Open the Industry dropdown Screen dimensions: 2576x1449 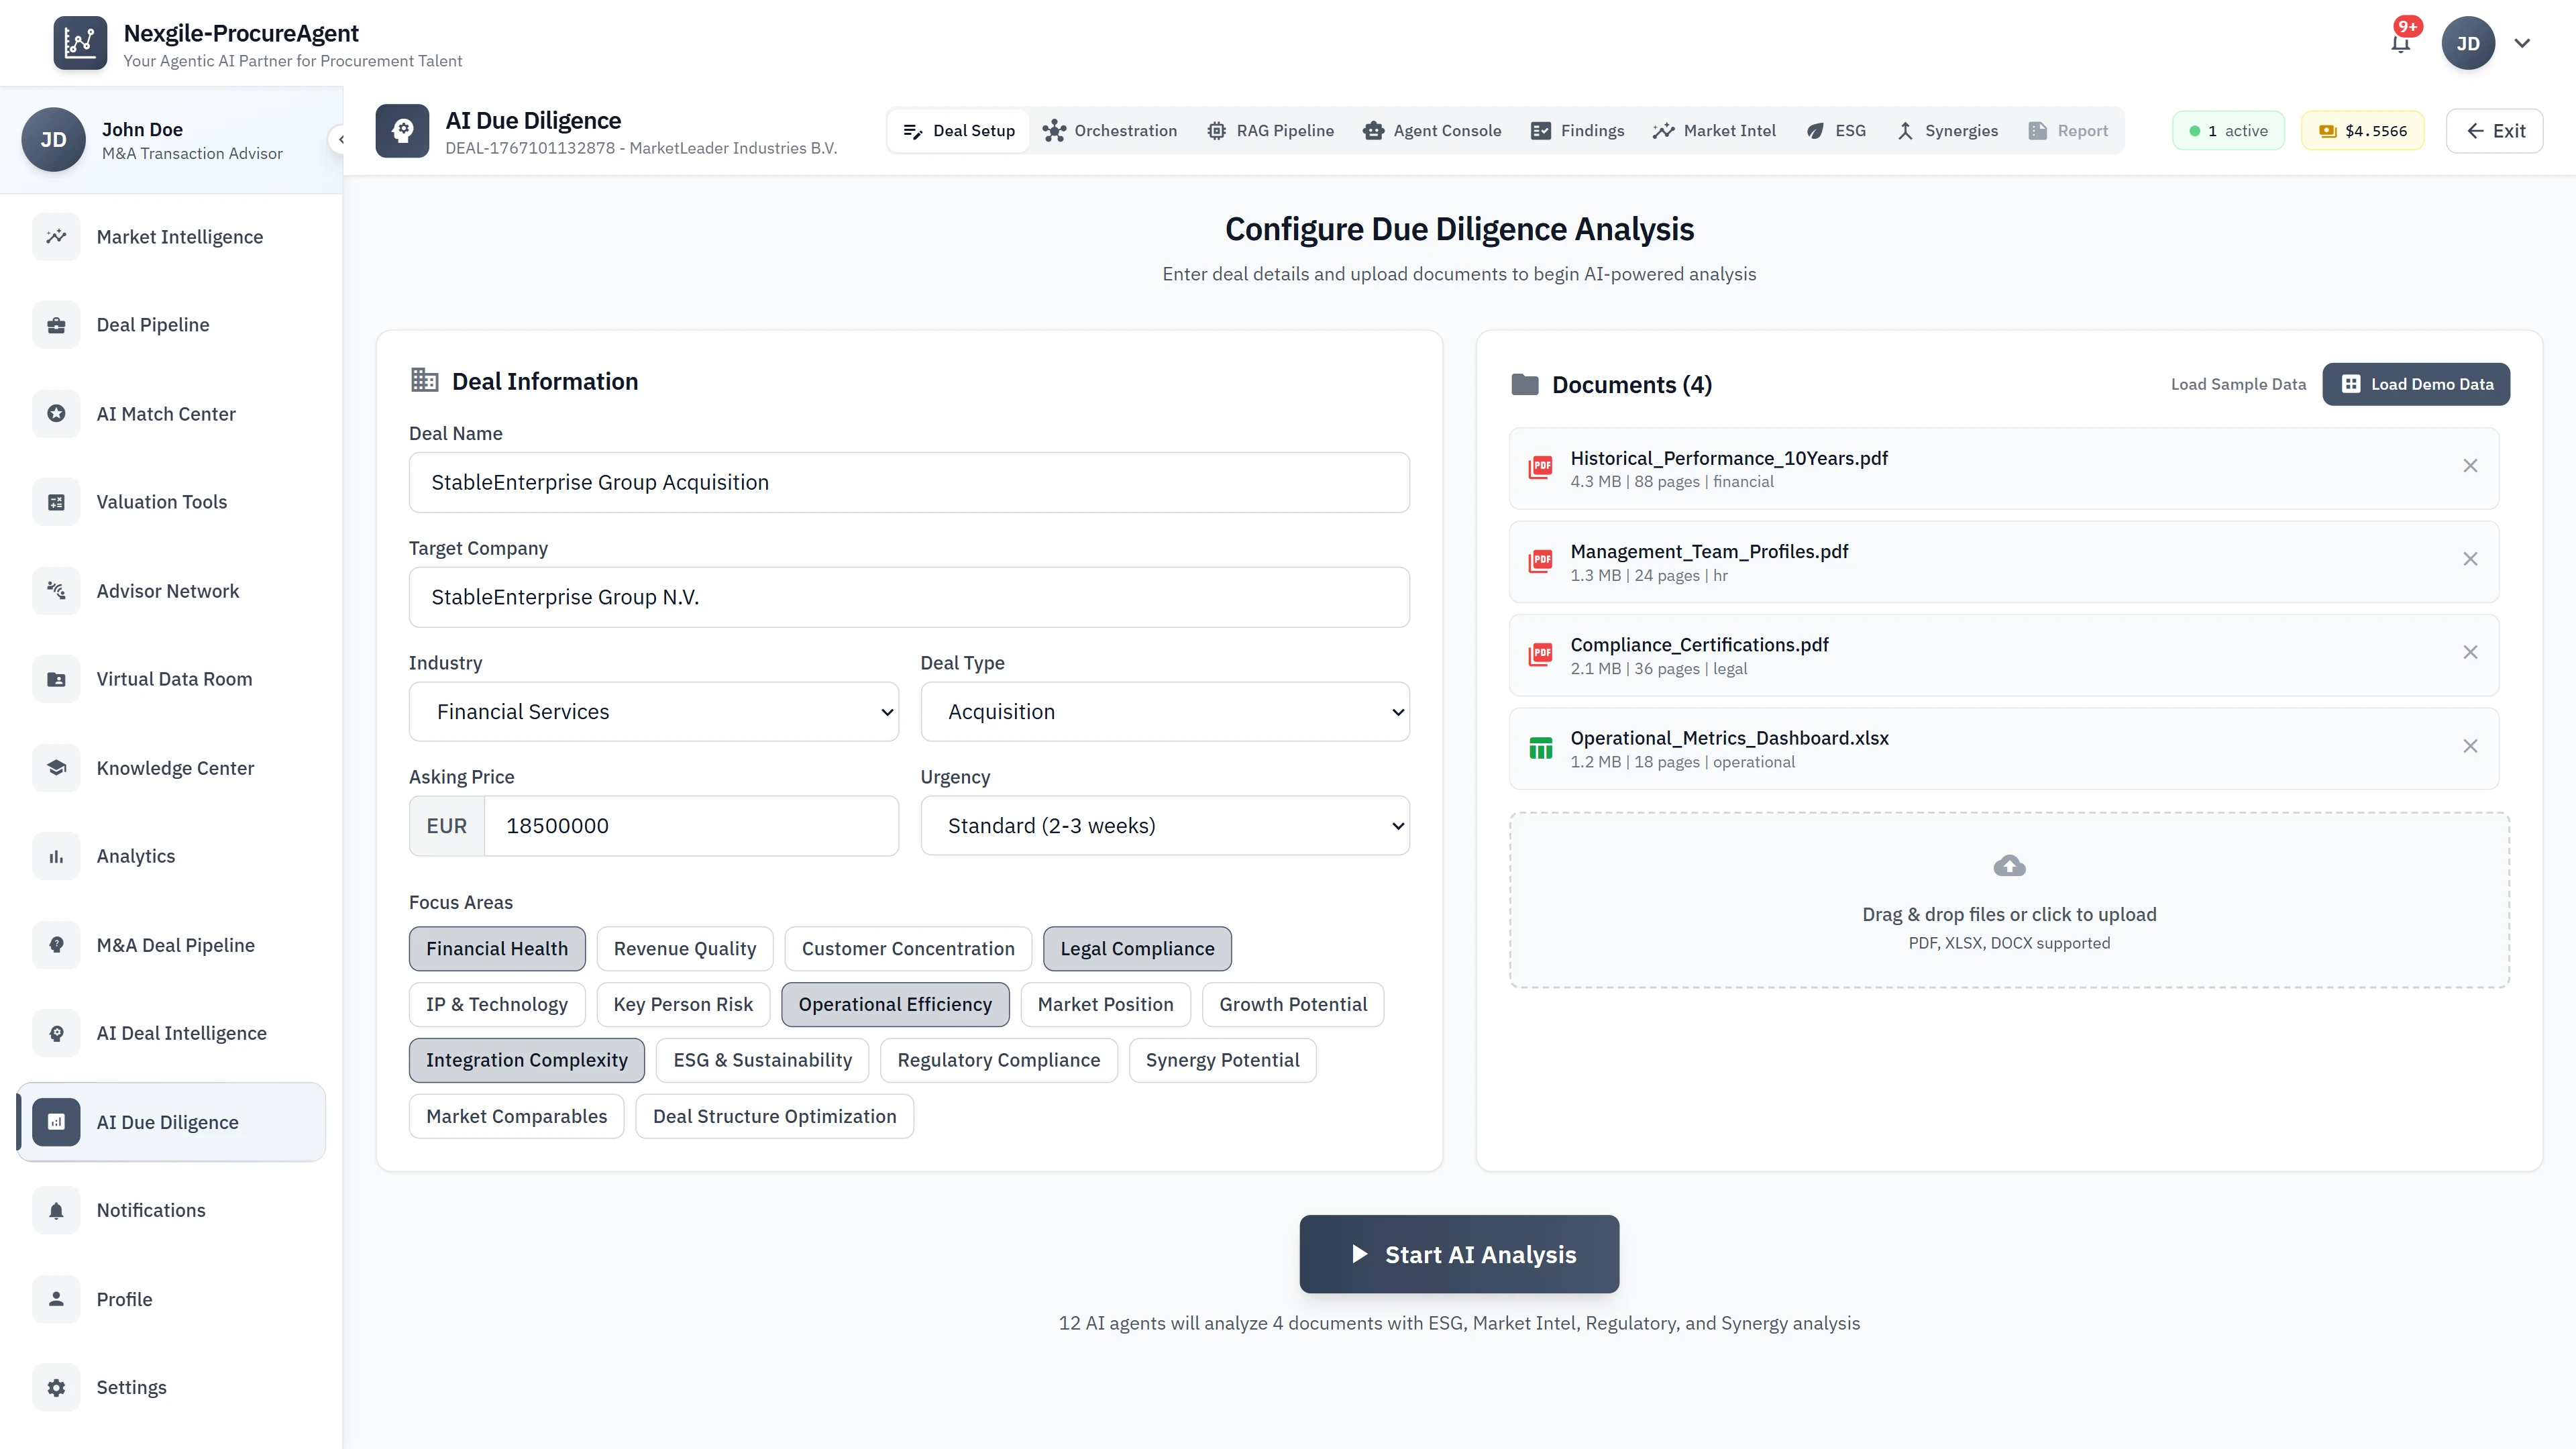point(654,711)
